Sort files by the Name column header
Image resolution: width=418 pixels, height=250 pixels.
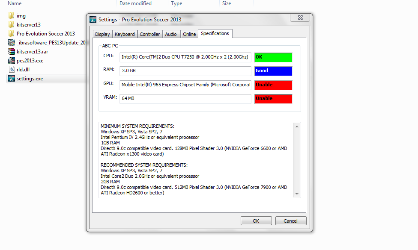(x=15, y=3)
